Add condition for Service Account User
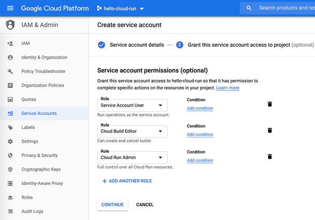This screenshot has width=315, height=220. pos(200,108)
